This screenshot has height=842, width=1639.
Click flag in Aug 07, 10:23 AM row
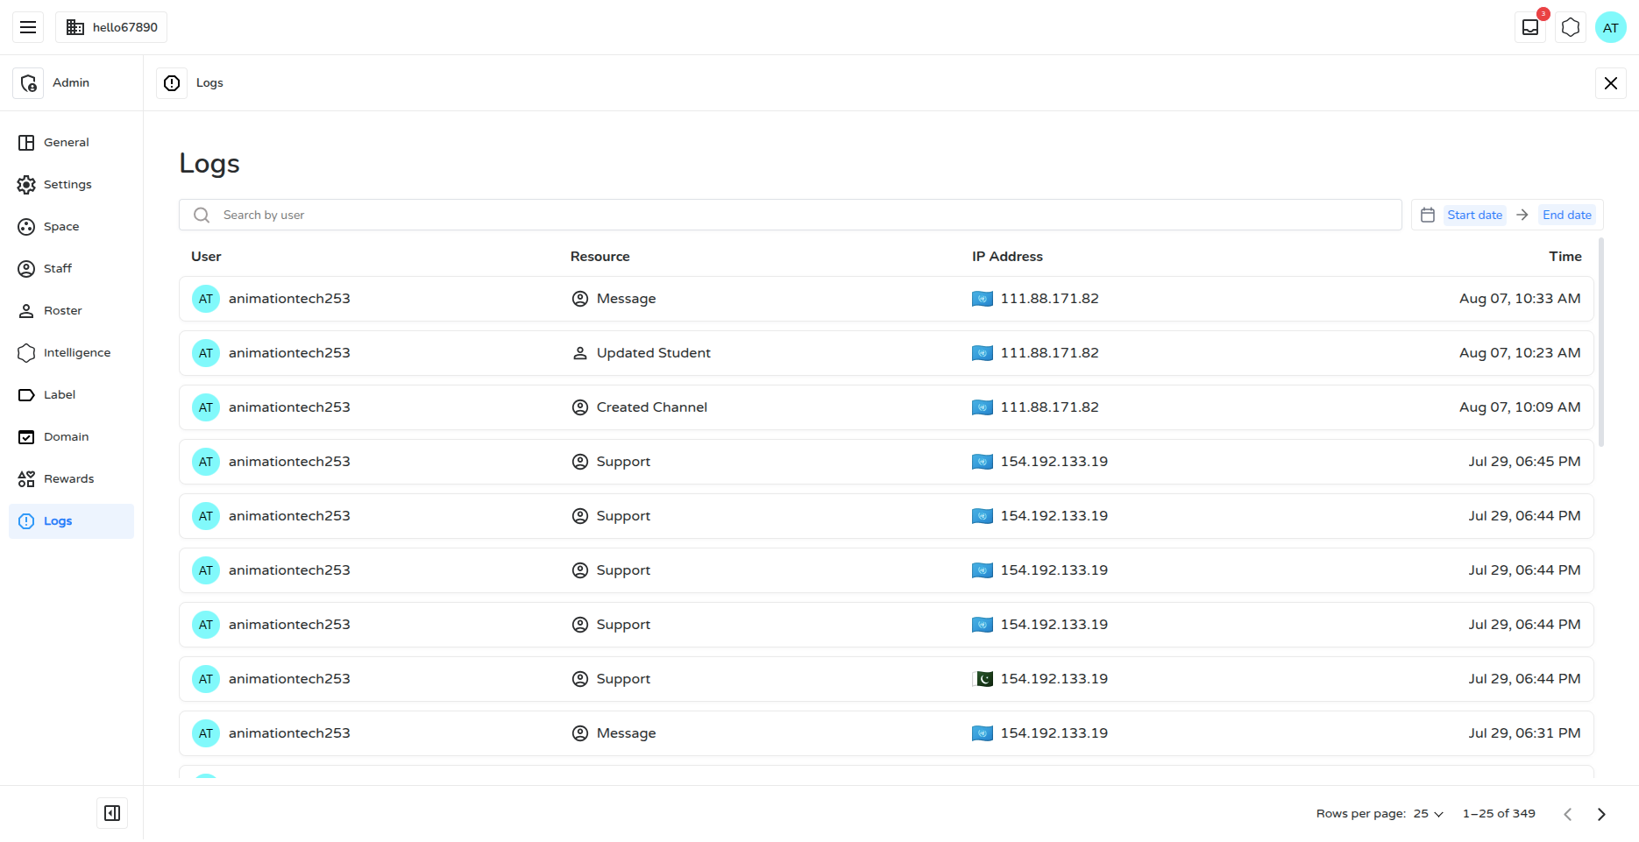point(983,353)
